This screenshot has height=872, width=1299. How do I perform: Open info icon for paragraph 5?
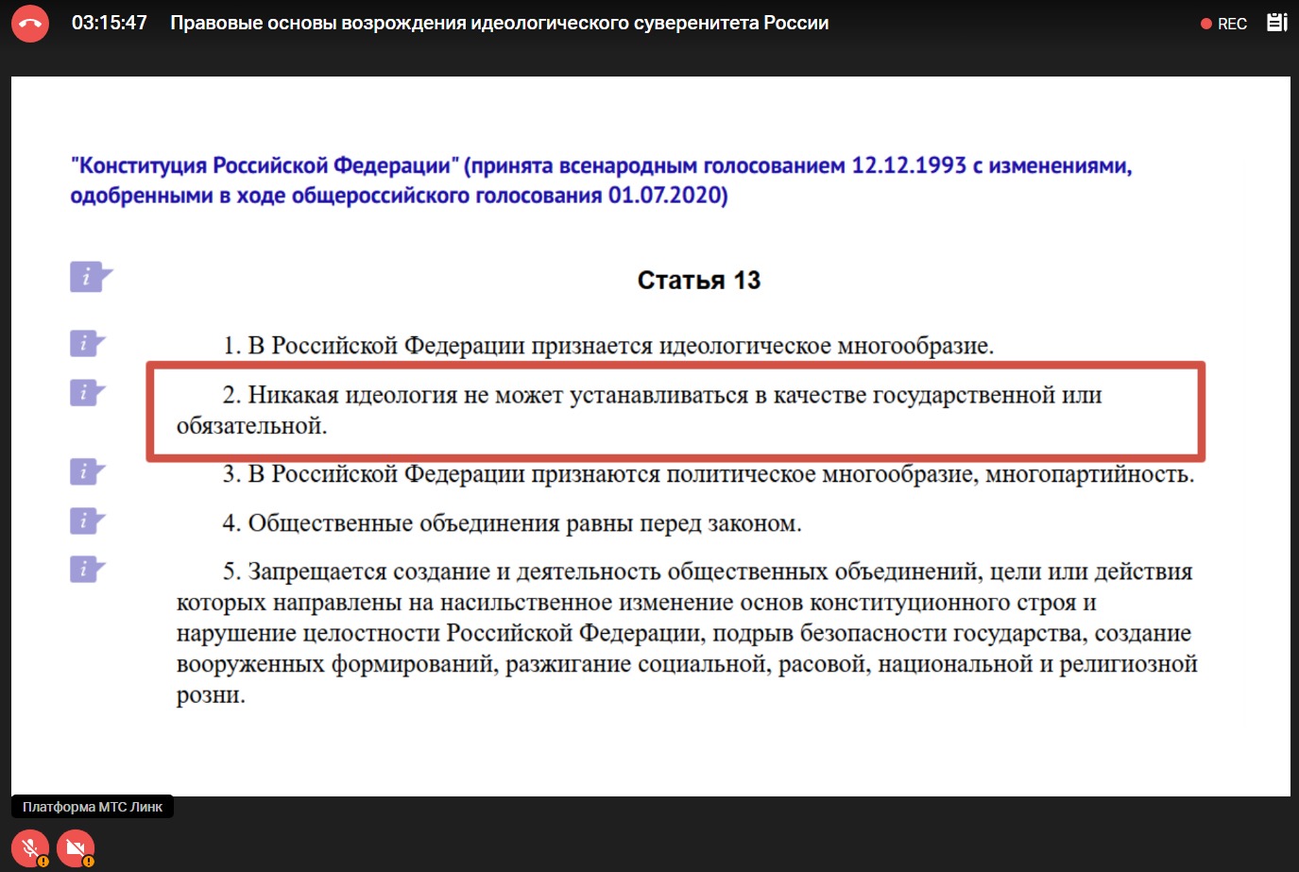click(x=87, y=570)
